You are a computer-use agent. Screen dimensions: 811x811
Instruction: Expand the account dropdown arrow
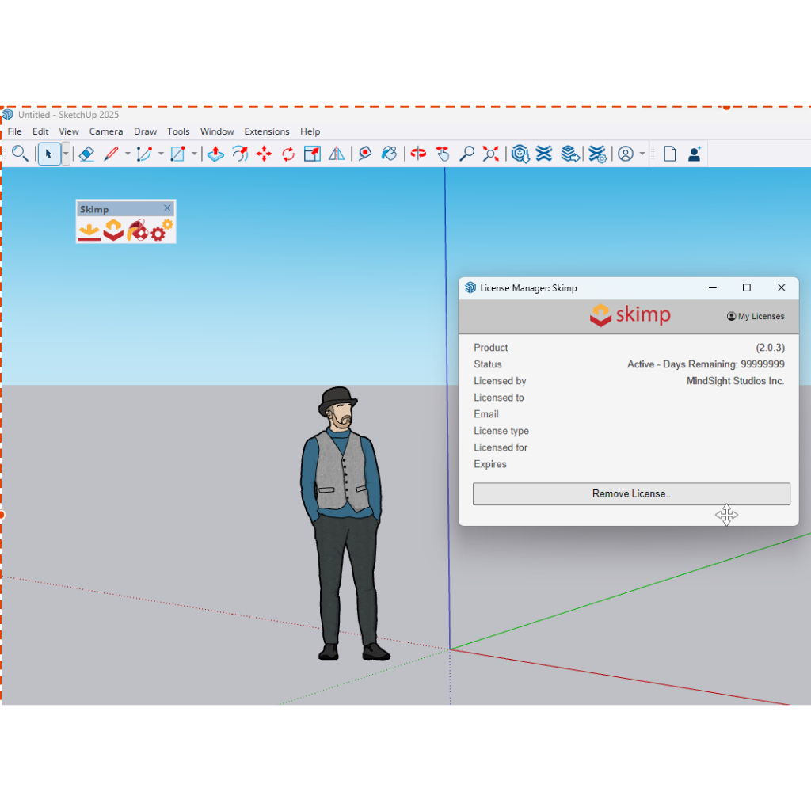(x=642, y=154)
